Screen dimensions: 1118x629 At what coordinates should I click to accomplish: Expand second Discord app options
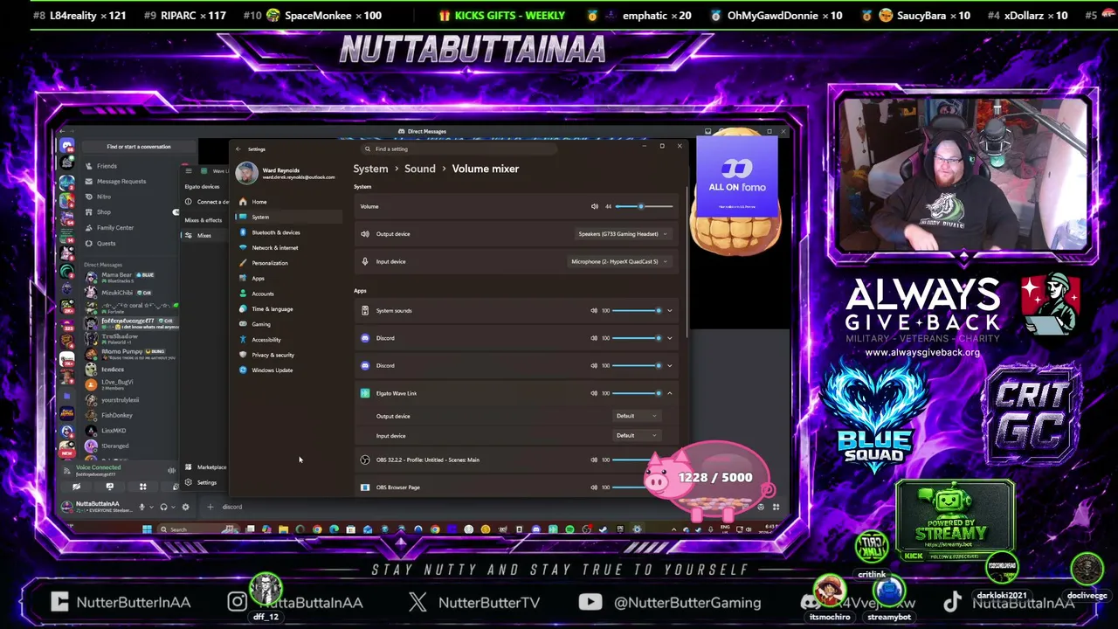670,365
